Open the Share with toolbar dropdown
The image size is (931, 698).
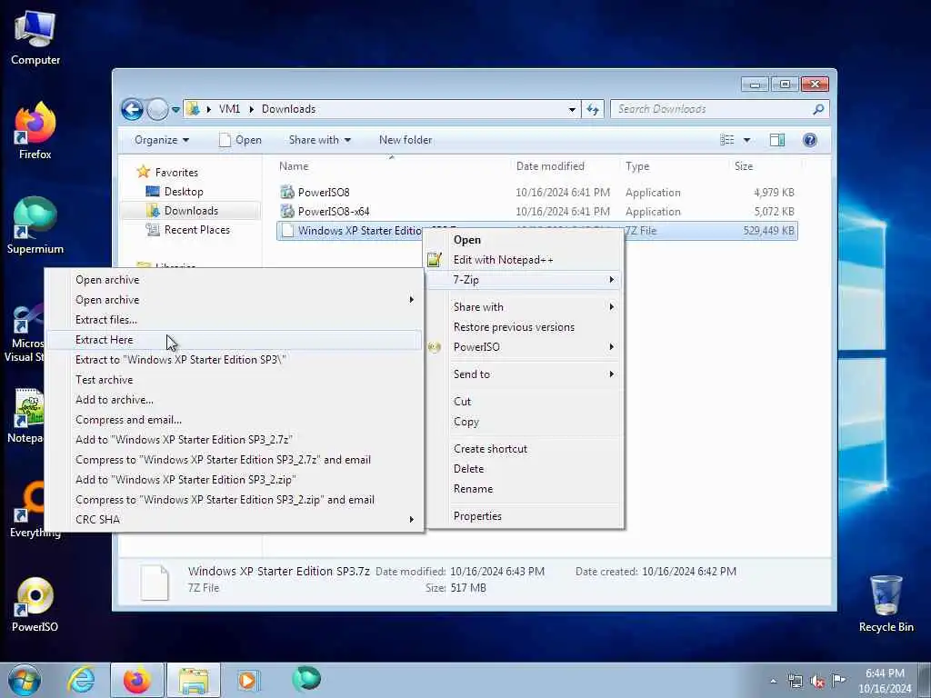click(x=320, y=140)
